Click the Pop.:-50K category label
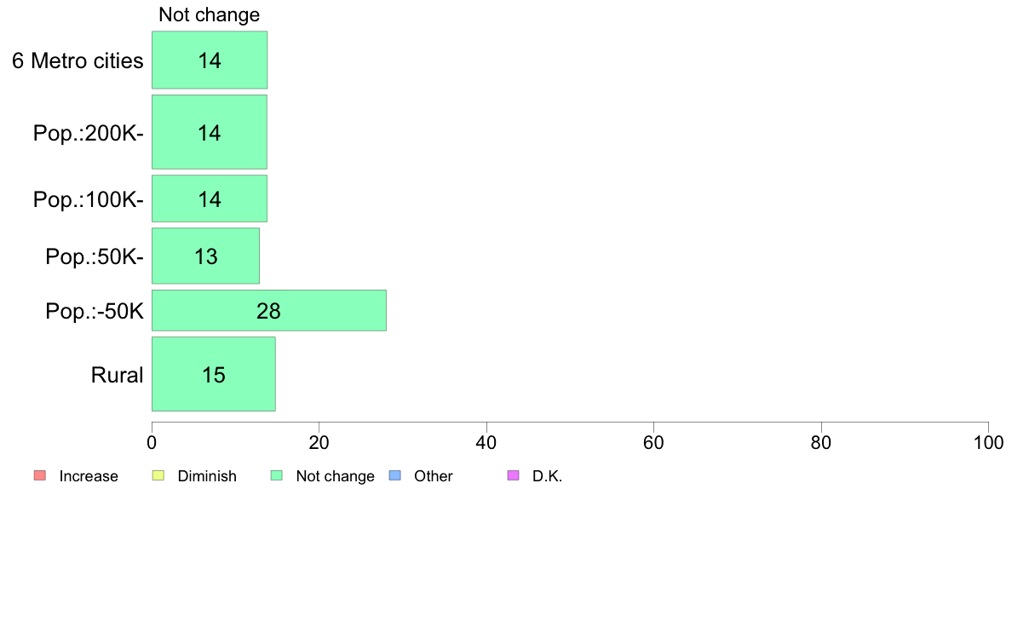 pyautogui.click(x=95, y=311)
